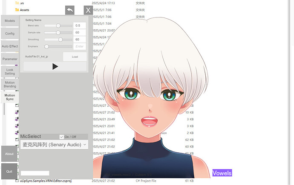Click the Blend ratio value field

80,26
